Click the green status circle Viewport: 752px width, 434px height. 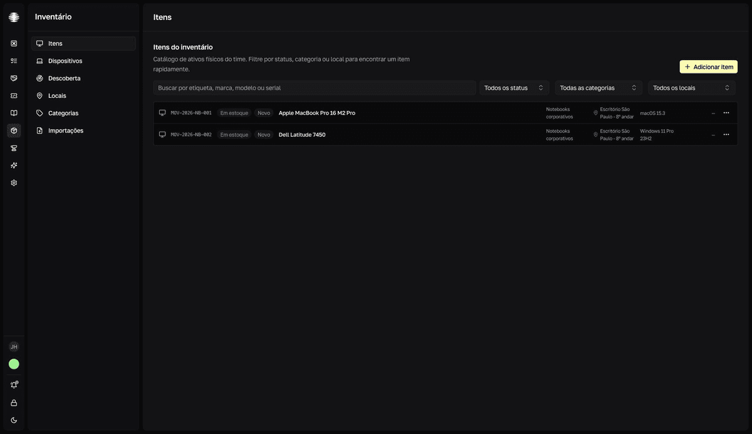pyautogui.click(x=14, y=364)
